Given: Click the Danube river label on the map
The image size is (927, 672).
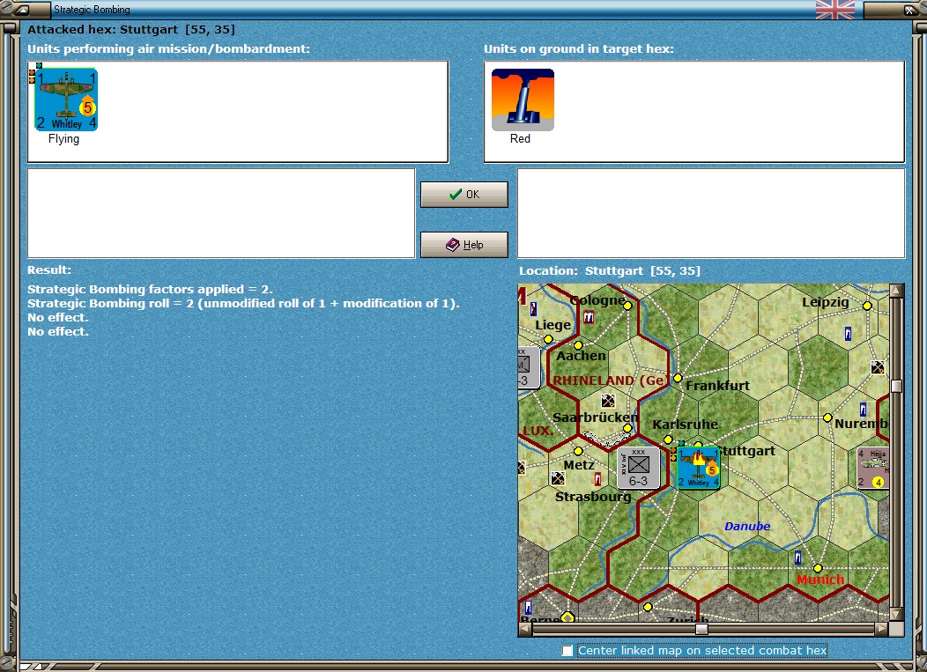Looking at the screenshot, I should 747,526.
